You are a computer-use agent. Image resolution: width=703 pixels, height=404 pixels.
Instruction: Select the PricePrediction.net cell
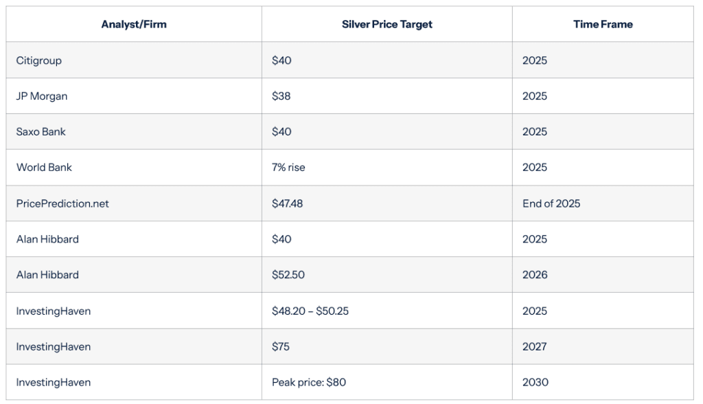coord(62,203)
